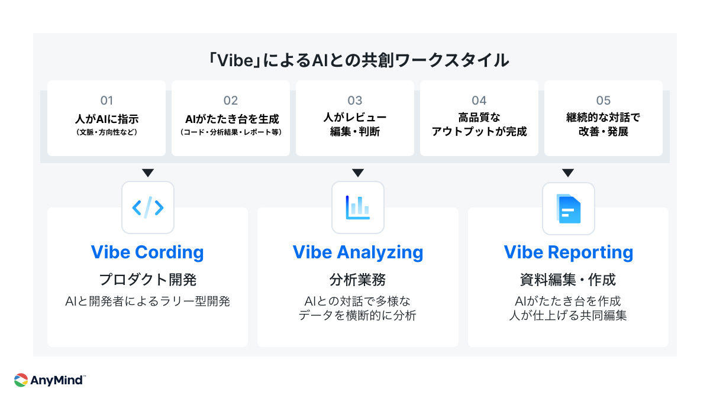Click the Vibe Reporting document icon

click(x=568, y=208)
